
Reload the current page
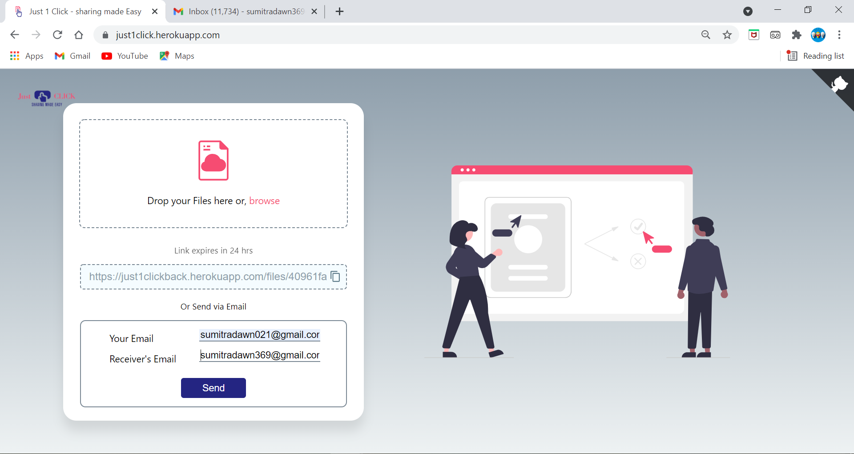[57, 35]
